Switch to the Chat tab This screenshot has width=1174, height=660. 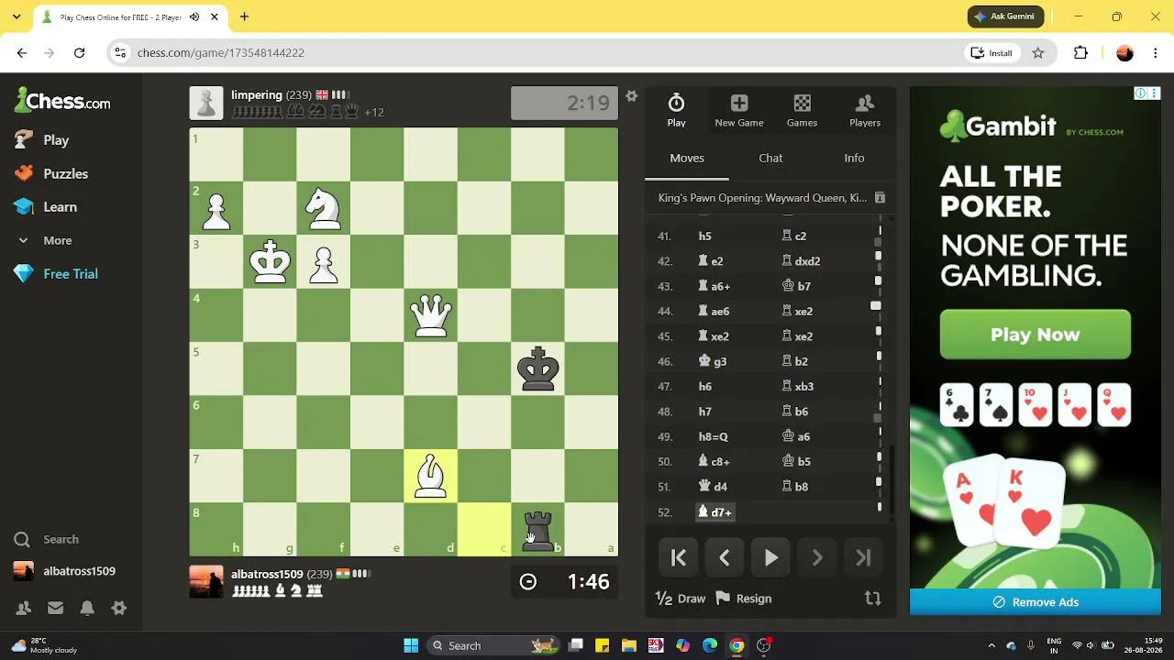coord(770,158)
